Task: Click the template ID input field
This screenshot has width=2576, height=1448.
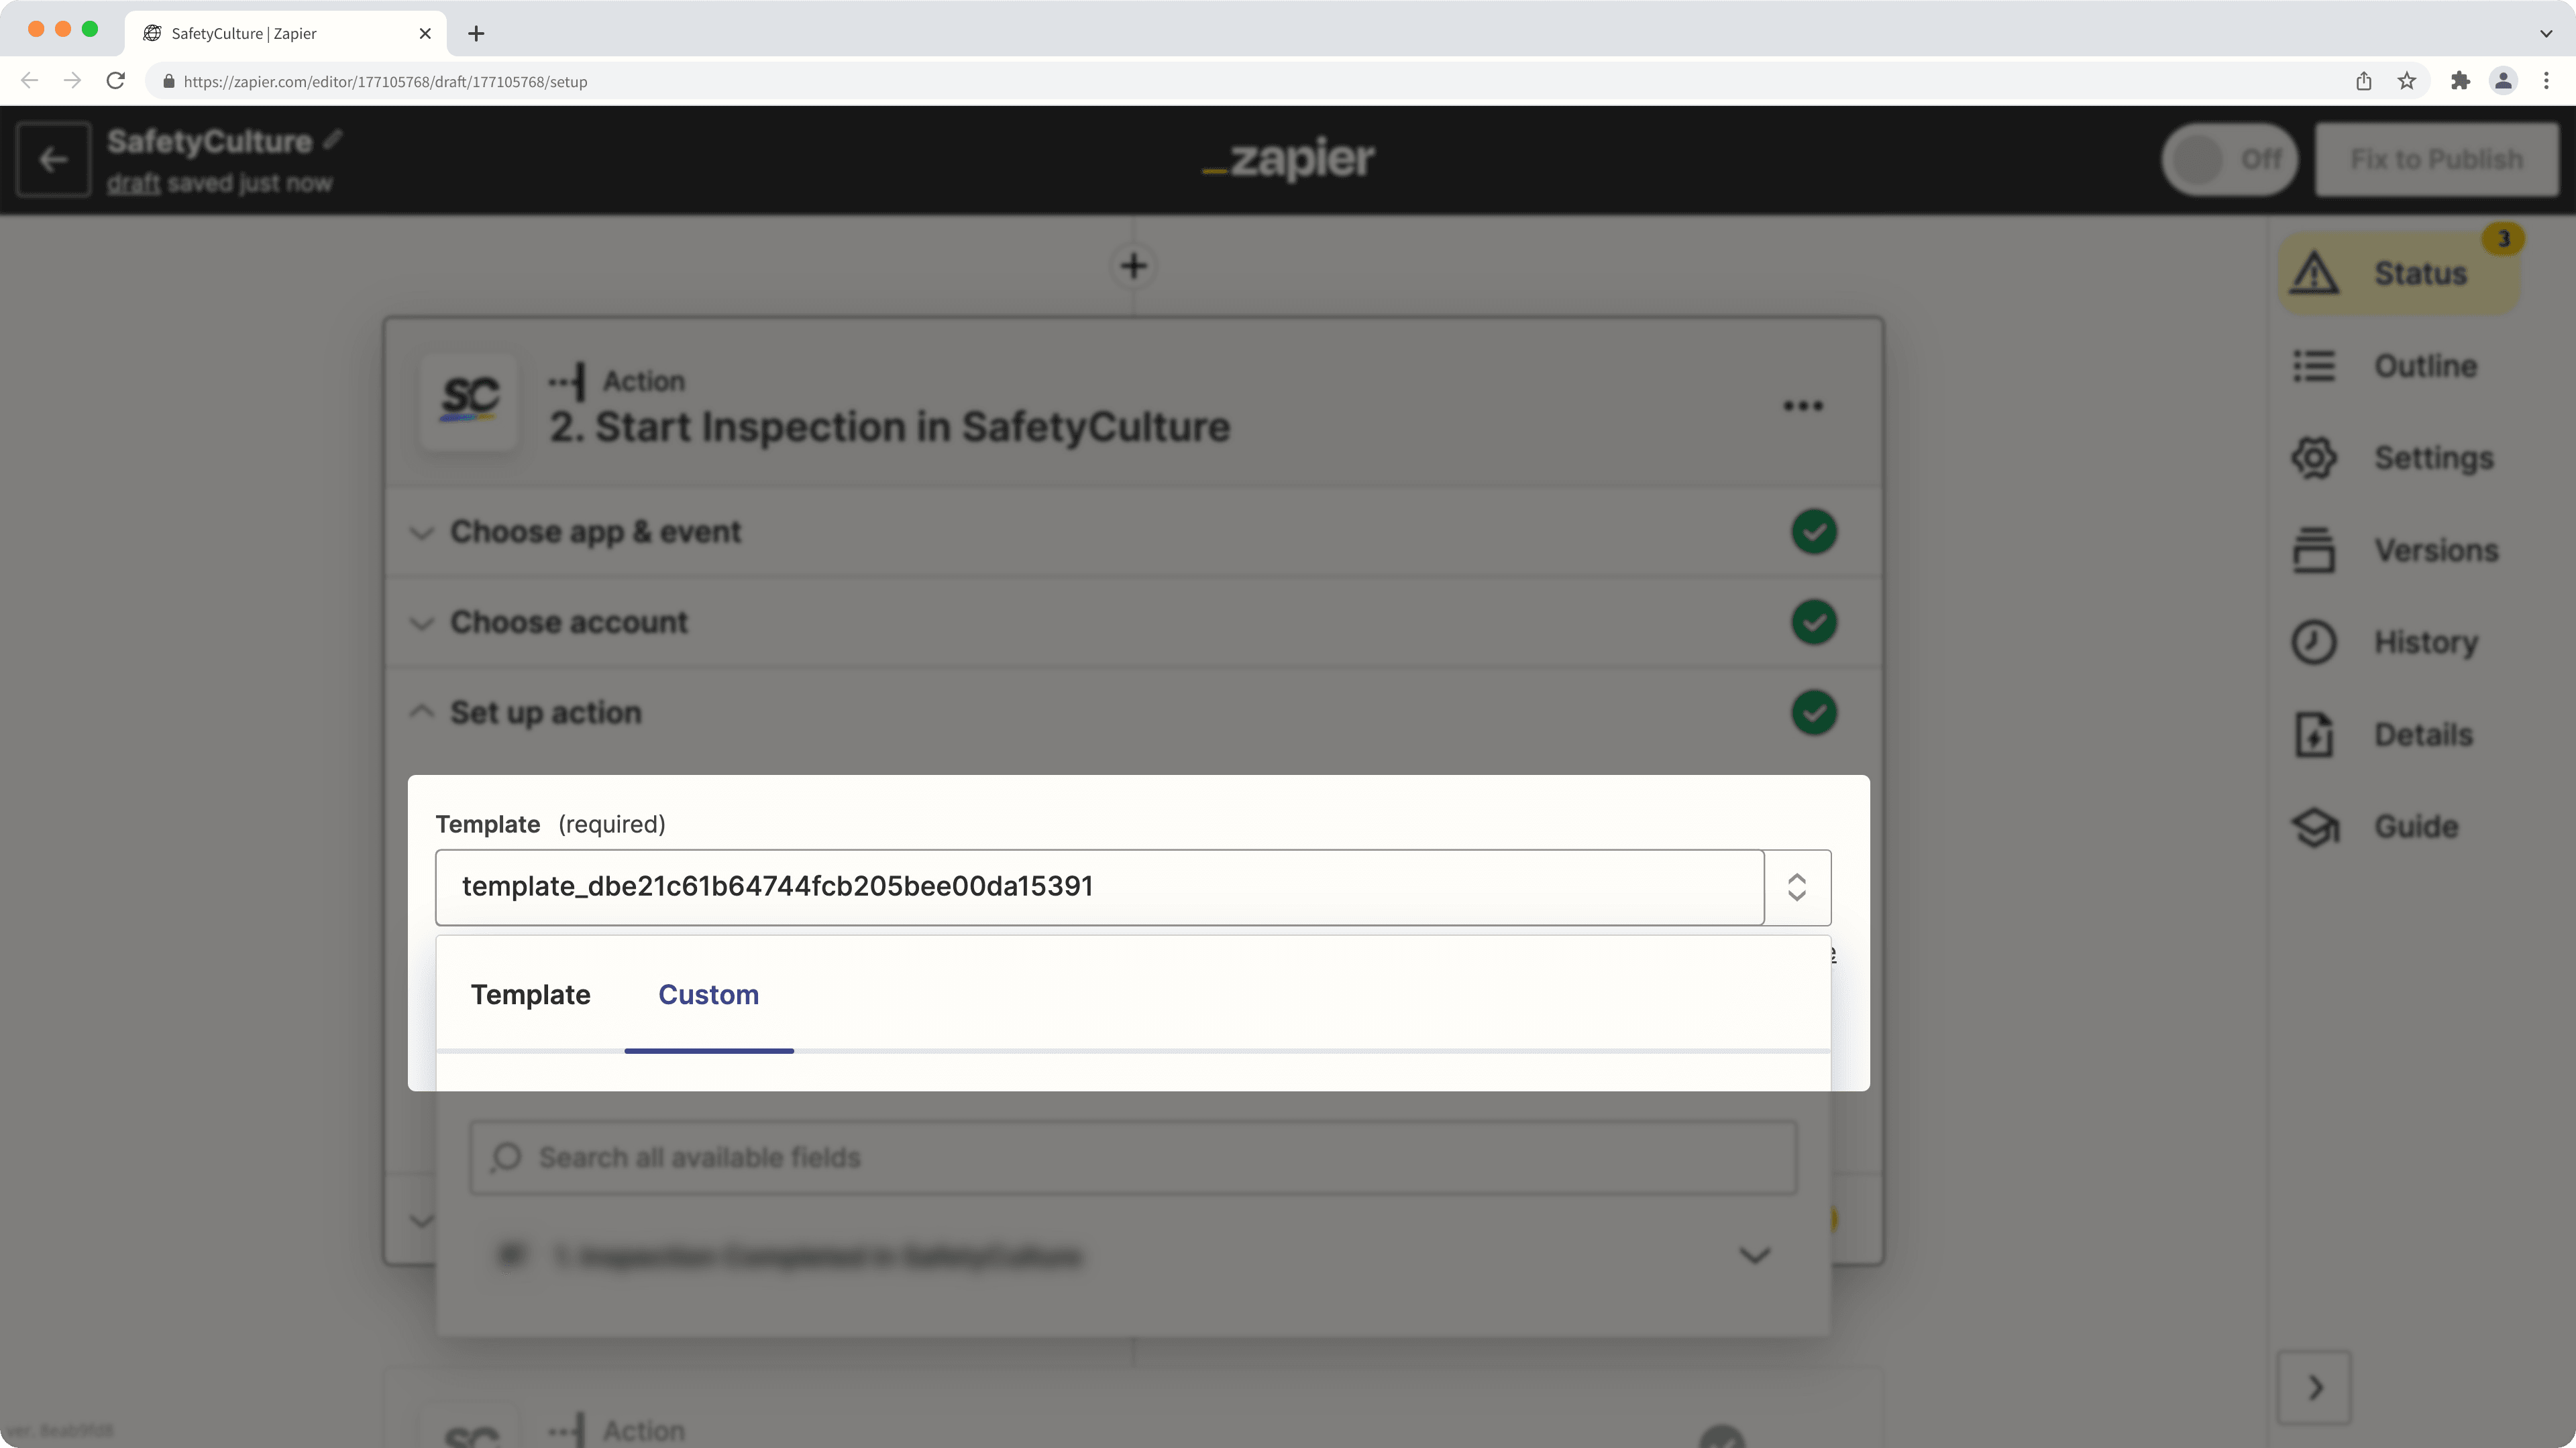Action: click(x=1099, y=886)
